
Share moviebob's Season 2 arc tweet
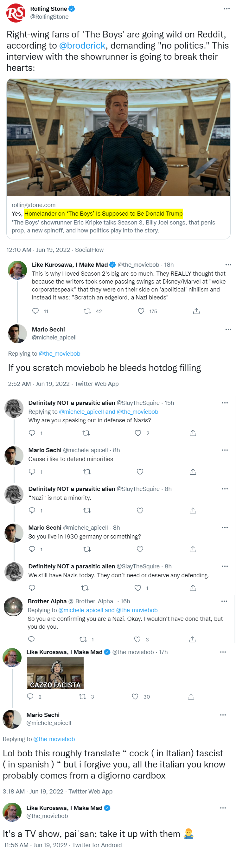click(196, 311)
